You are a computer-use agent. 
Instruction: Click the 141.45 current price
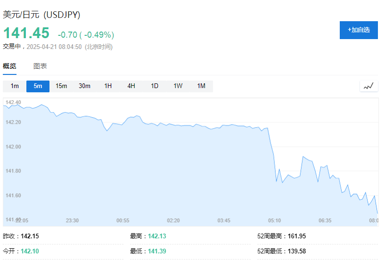coord(26,33)
